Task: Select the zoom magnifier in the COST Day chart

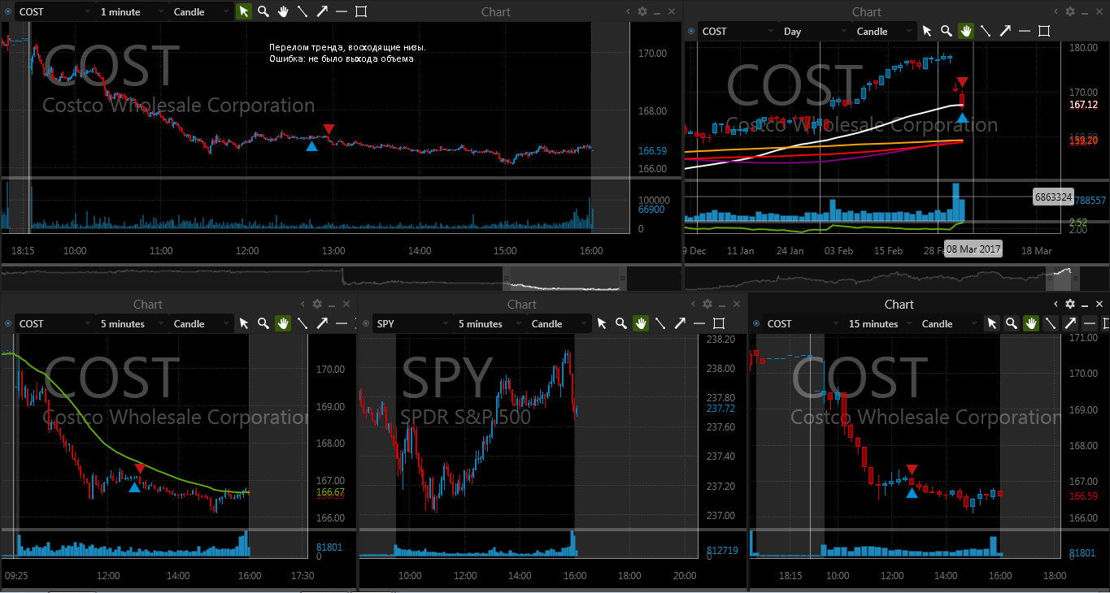Action: point(947,31)
